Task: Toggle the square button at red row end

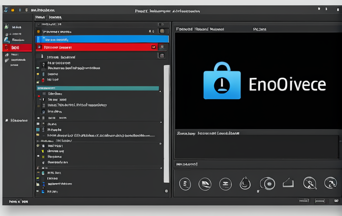Action: click(x=162, y=47)
